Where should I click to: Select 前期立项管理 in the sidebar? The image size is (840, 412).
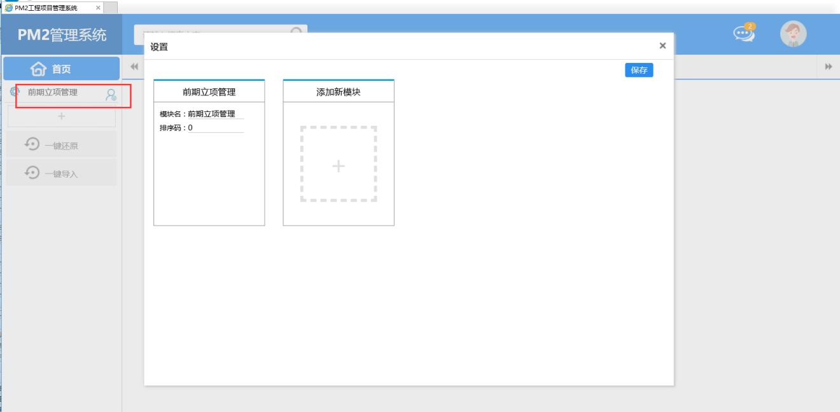(x=53, y=92)
